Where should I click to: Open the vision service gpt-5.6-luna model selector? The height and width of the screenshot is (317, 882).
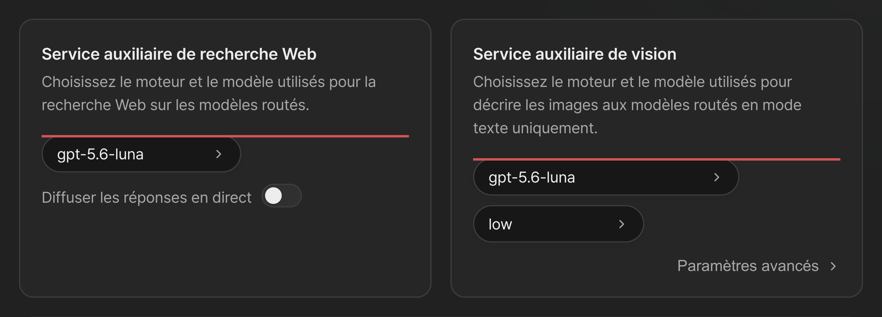pos(606,177)
